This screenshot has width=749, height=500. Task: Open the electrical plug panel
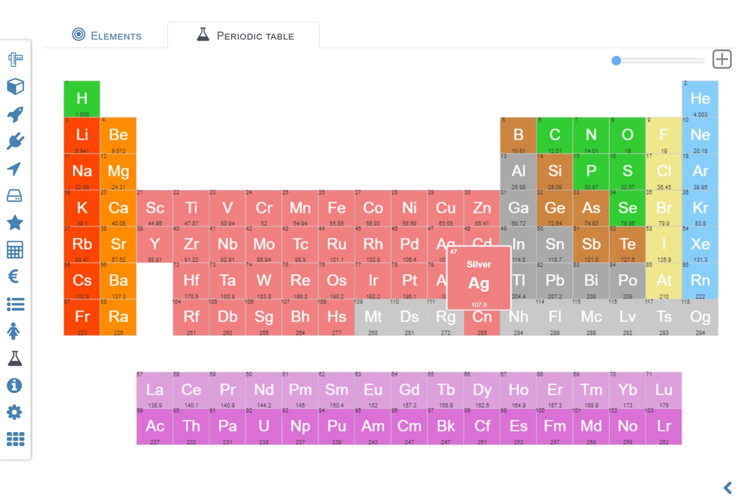15,141
